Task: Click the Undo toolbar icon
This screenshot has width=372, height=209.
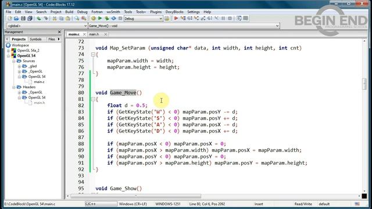Action: 39,19
